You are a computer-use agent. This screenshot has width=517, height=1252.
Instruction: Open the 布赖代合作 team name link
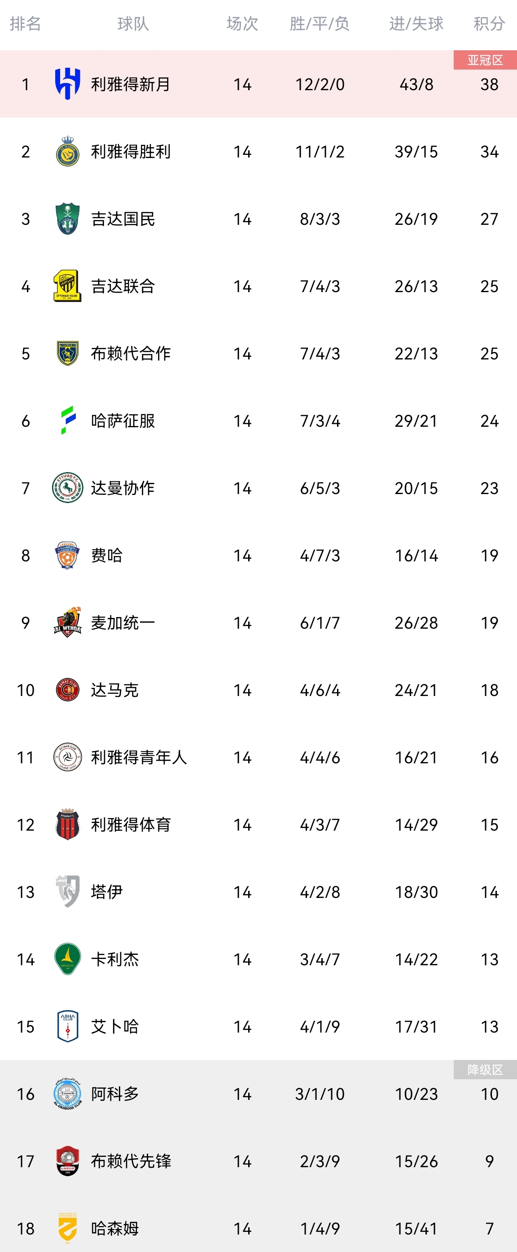click(x=131, y=353)
